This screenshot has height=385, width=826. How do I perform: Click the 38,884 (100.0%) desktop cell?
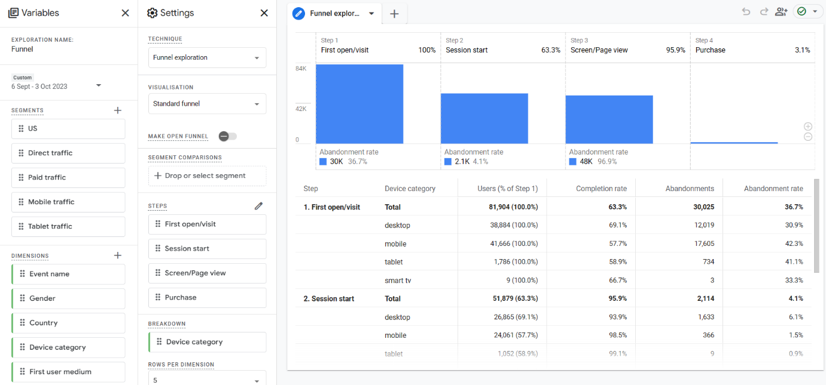coord(514,225)
